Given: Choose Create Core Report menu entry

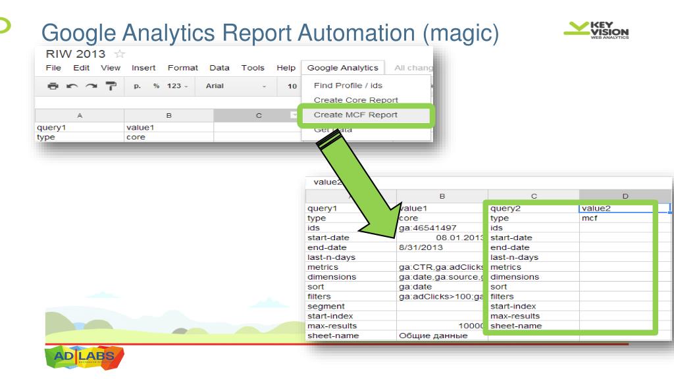Looking at the screenshot, I should (x=356, y=100).
